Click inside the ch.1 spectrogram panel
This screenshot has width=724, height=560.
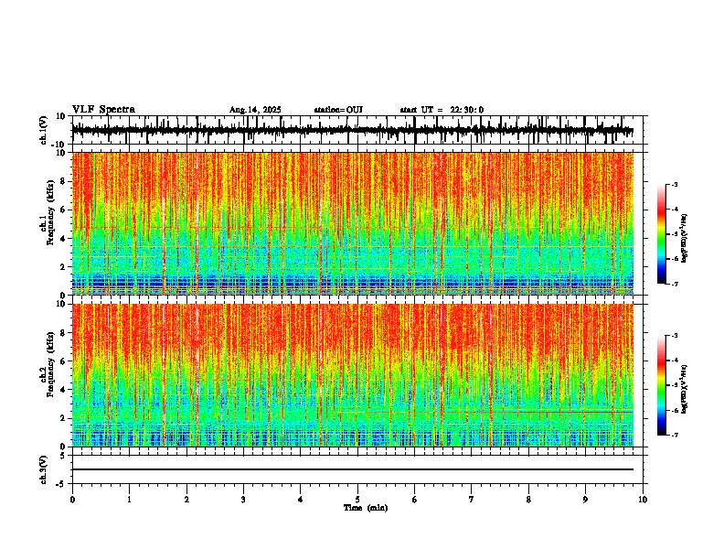point(353,223)
